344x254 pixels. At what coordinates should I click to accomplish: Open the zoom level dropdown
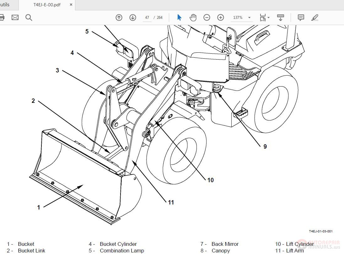tap(250, 18)
